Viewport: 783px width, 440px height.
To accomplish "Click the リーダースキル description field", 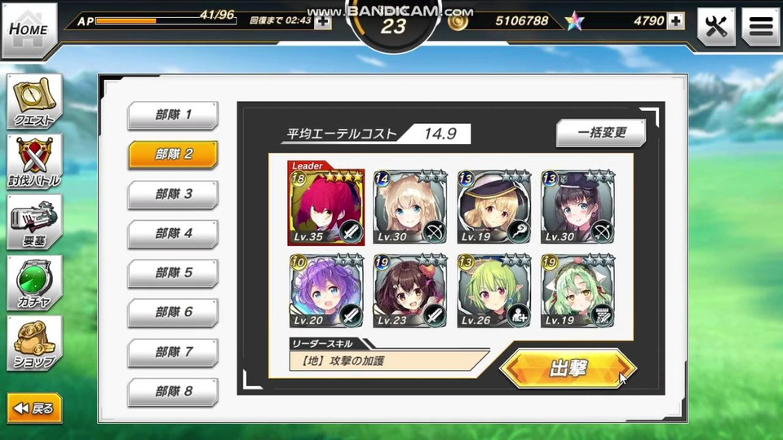I will point(388,361).
